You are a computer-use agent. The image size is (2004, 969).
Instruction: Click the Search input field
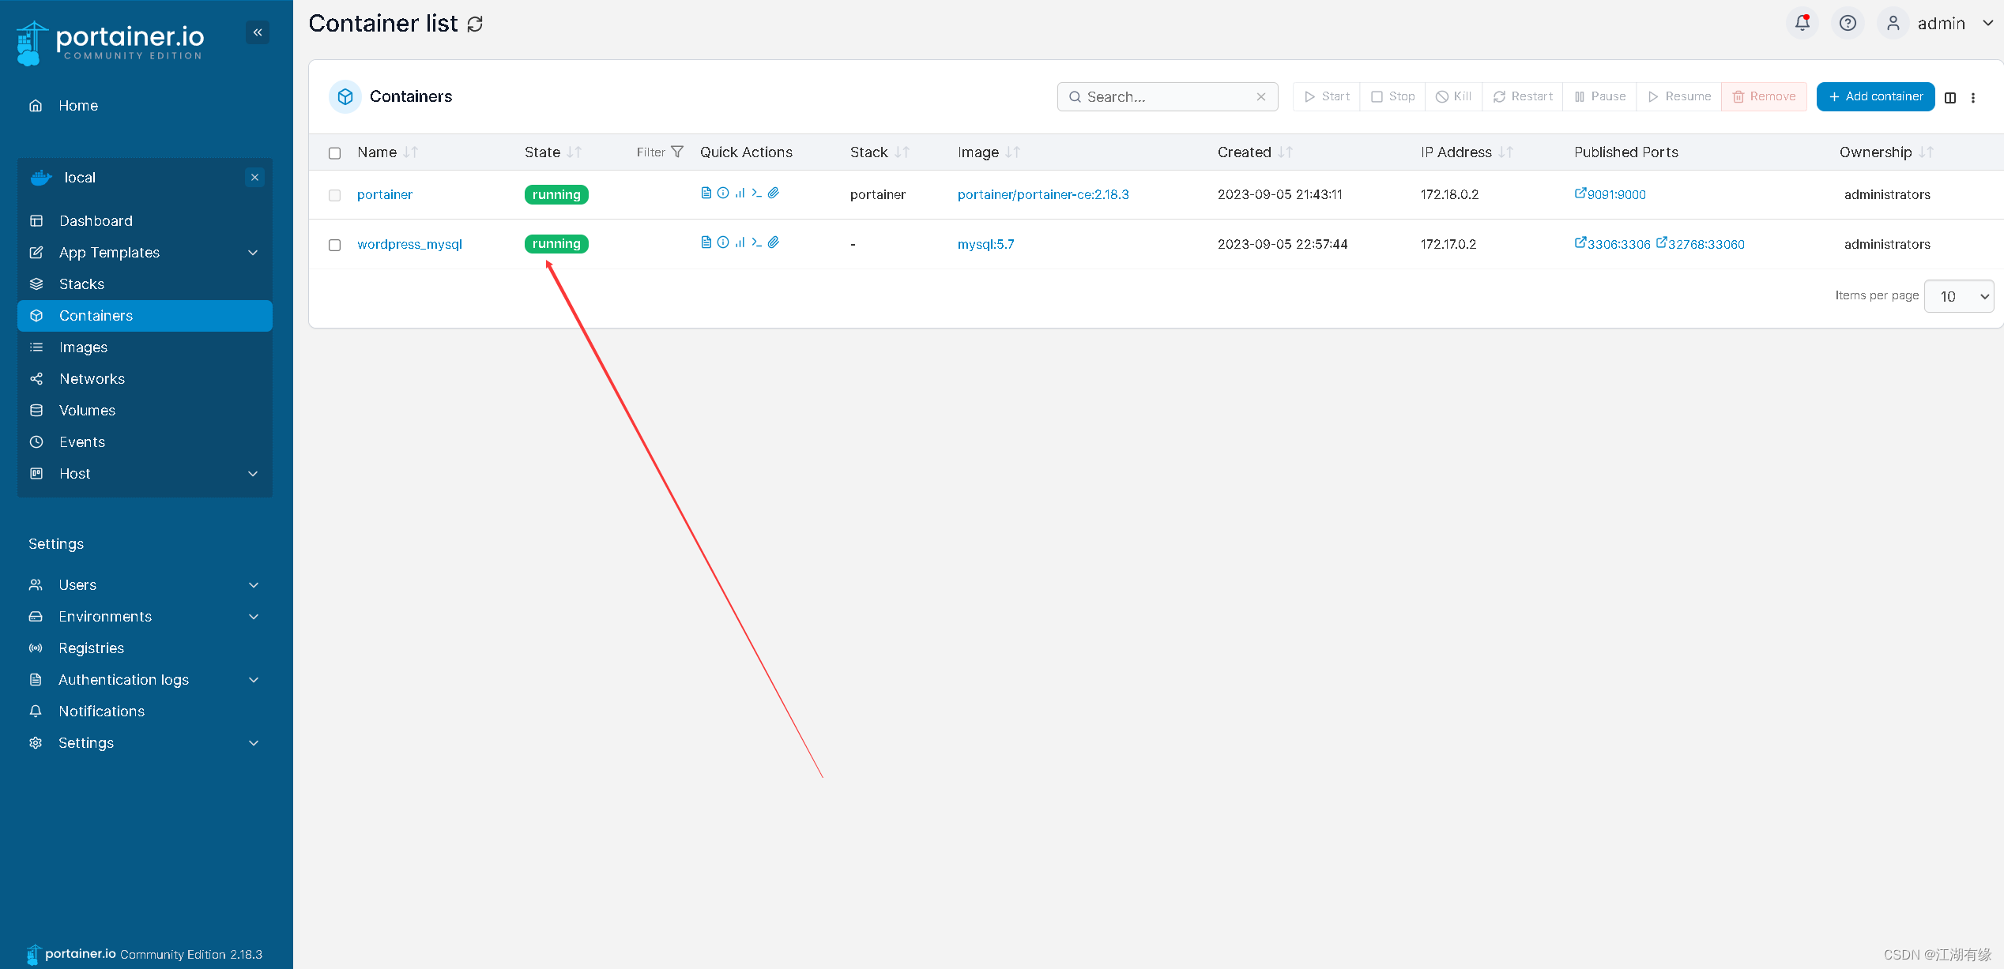(x=1159, y=97)
